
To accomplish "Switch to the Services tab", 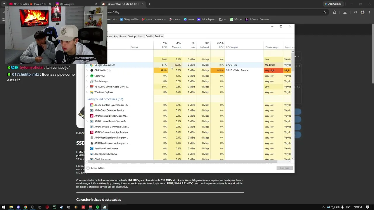I will pos(159,36).
